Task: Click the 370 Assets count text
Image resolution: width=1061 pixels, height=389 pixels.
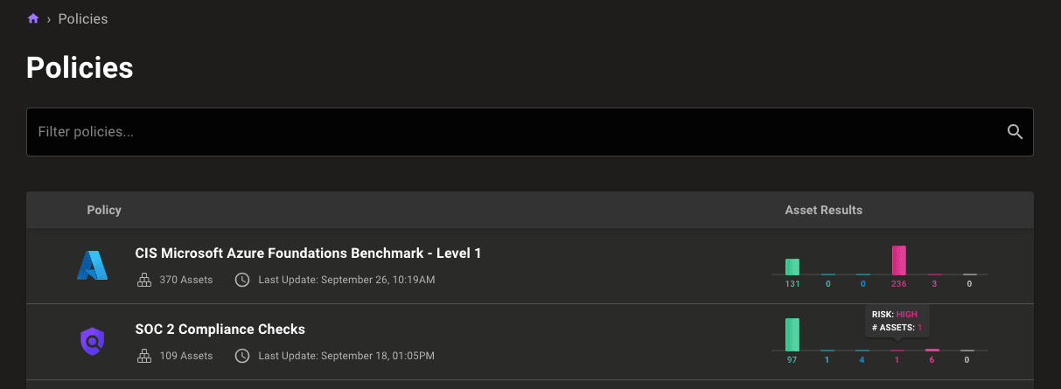Action: 185,280
